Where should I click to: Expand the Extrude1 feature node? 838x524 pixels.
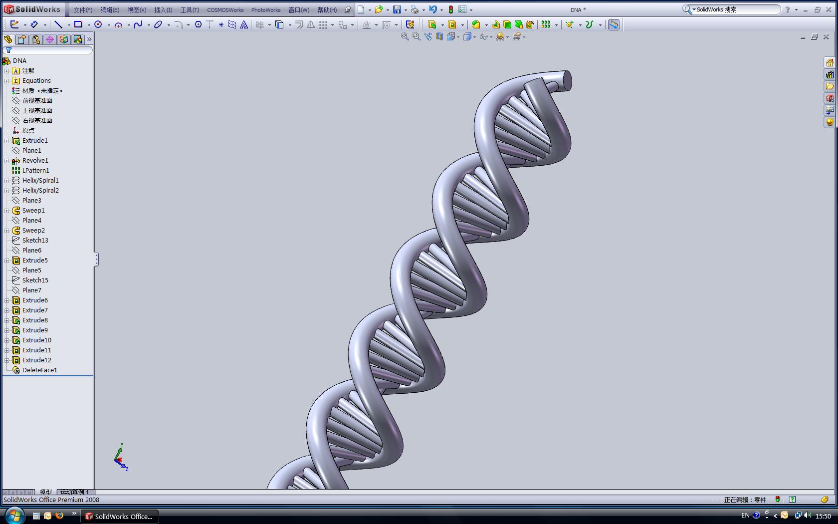click(6, 140)
